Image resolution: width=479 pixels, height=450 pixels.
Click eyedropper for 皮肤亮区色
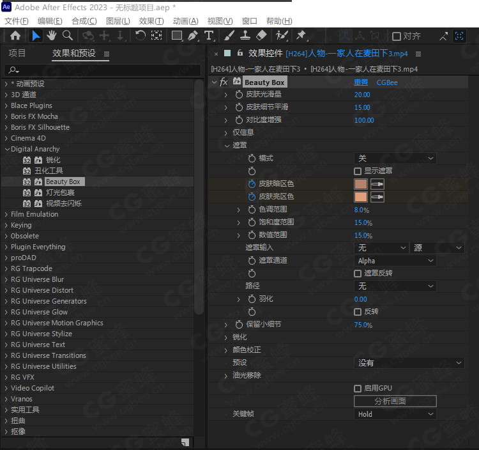pos(377,197)
